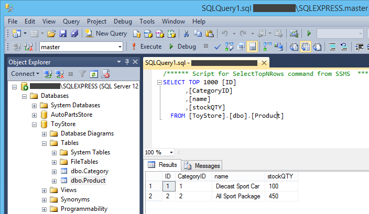The image size is (369, 214).
Task: Click the Query Options icon
Action: 241,47
